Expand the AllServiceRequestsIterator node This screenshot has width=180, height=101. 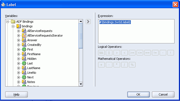point(18,35)
